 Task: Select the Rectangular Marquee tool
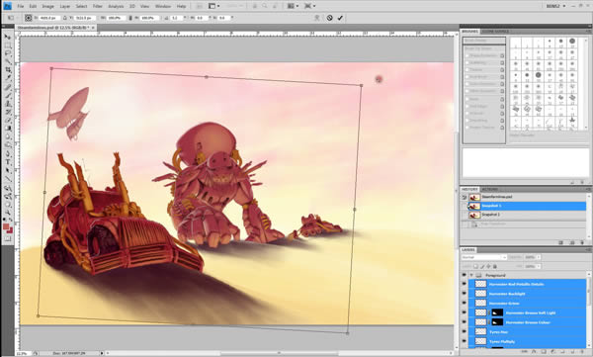click(8, 45)
